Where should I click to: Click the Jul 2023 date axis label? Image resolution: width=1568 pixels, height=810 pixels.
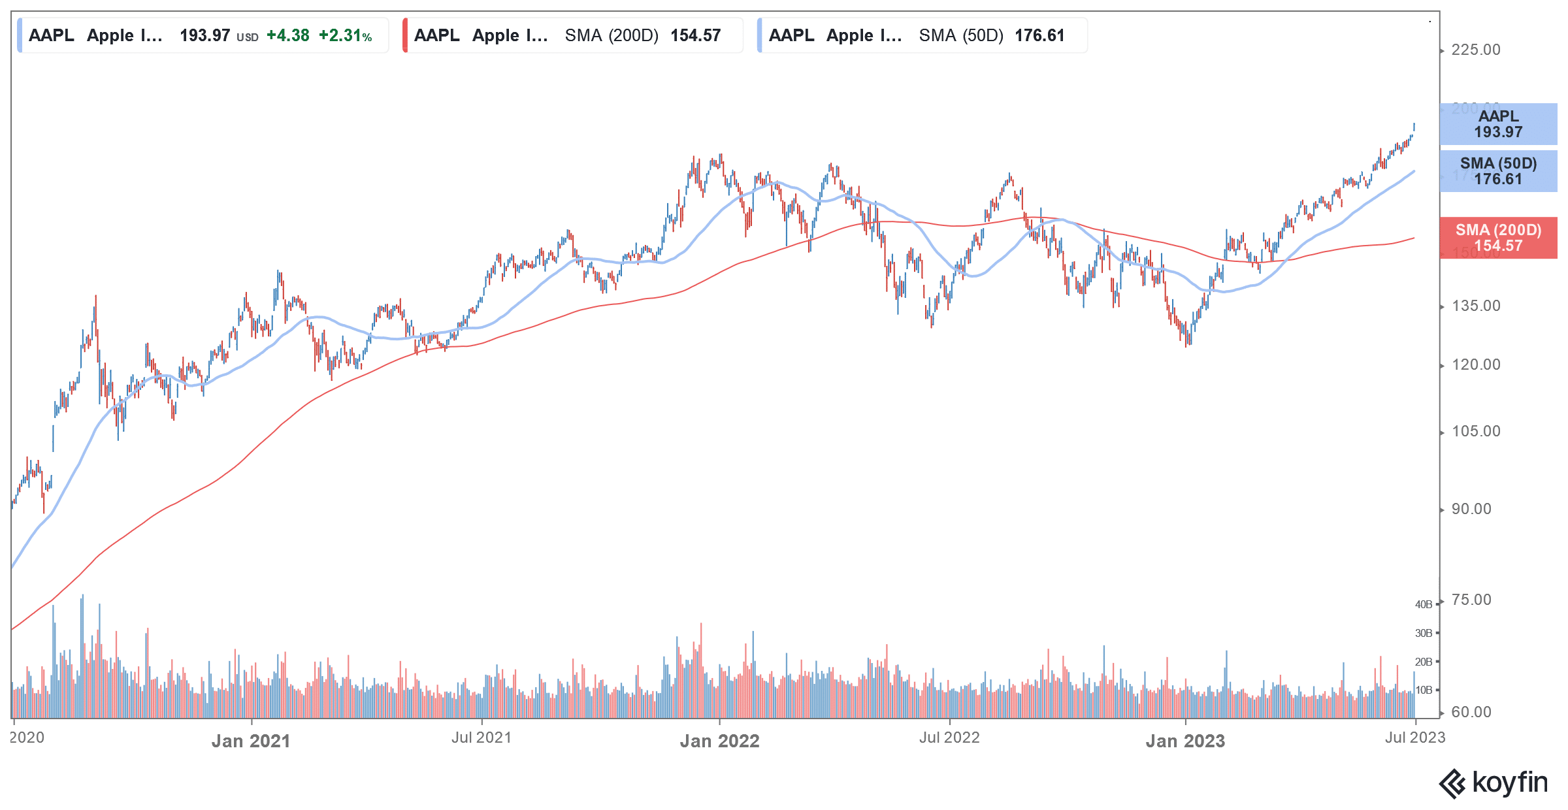(x=1415, y=737)
